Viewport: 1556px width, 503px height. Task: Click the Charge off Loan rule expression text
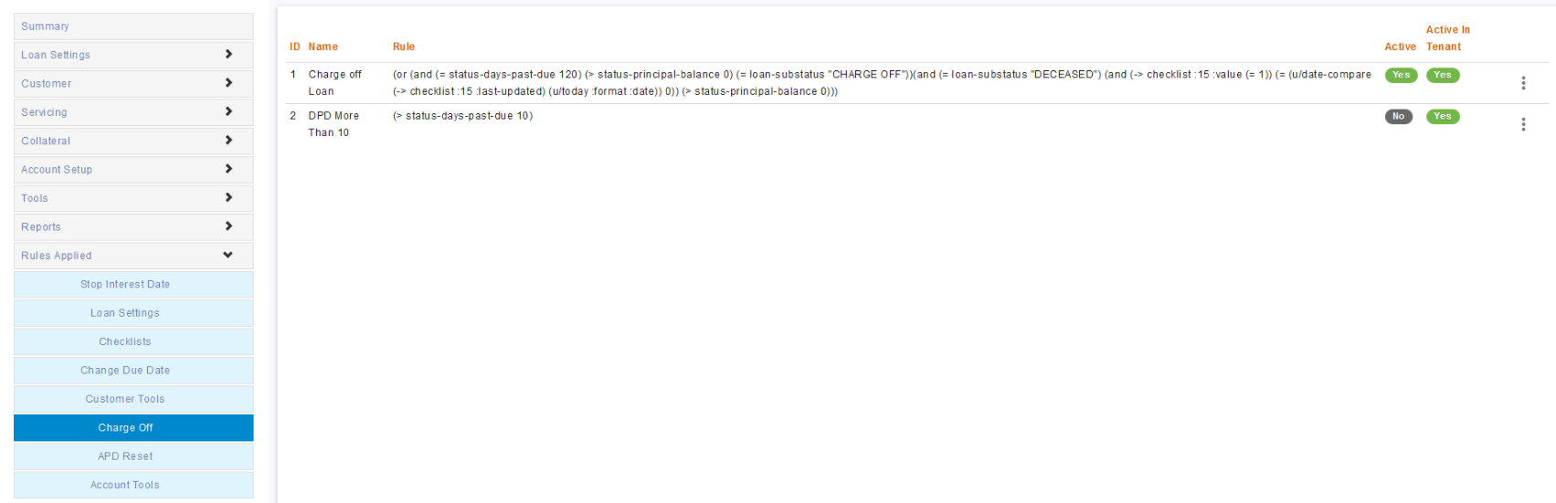click(x=882, y=83)
